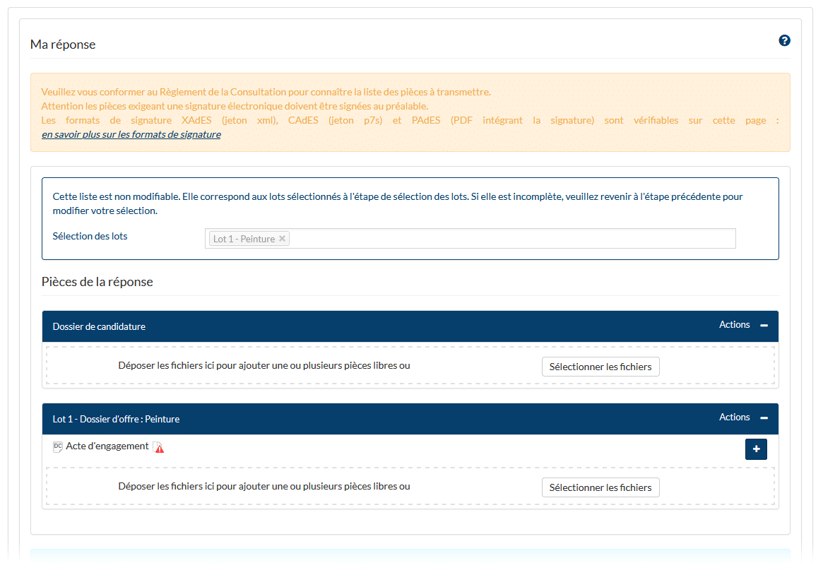The width and height of the screenshot is (823, 563).
Task: Select files for Lot 1 Dossier d'offre
Action: click(600, 487)
